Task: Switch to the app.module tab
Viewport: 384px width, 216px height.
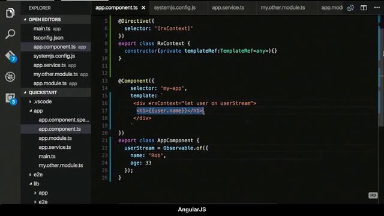Action: (x=332, y=8)
